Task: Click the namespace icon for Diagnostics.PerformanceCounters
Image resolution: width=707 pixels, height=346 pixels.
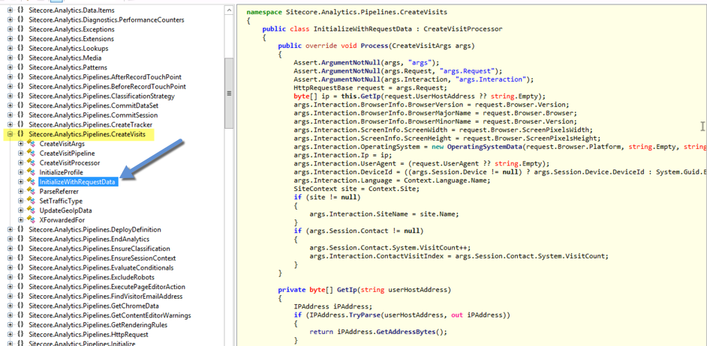Action: 20,19
